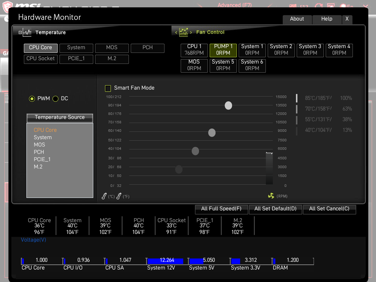Close Hardware Monitor with X button
This screenshot has width=376, height=282.
347,19
